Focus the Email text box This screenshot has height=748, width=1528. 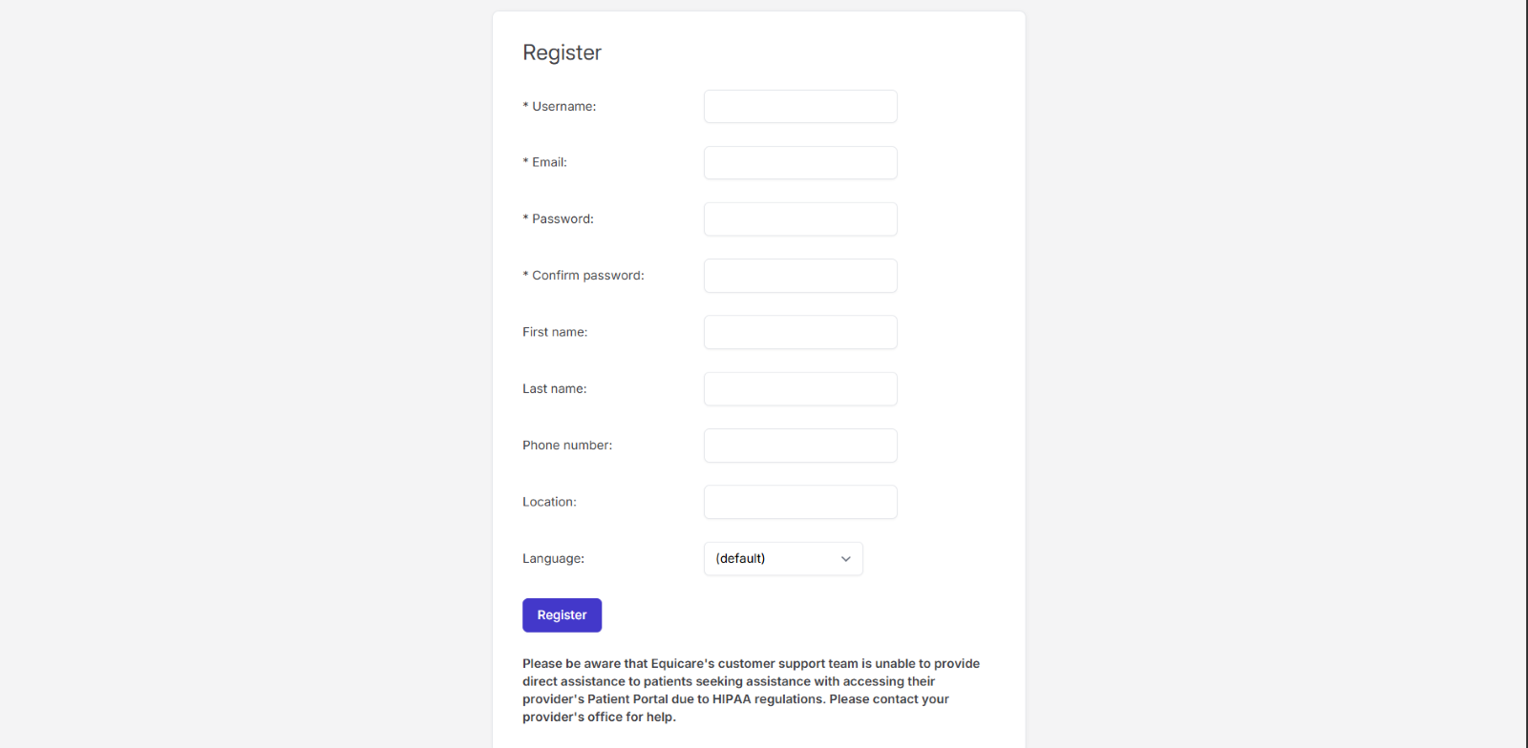tap(800, 163)
